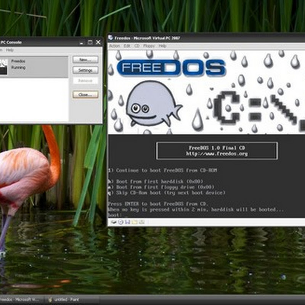Click the hard disk status icon in Freedos window

click(114, 222)
